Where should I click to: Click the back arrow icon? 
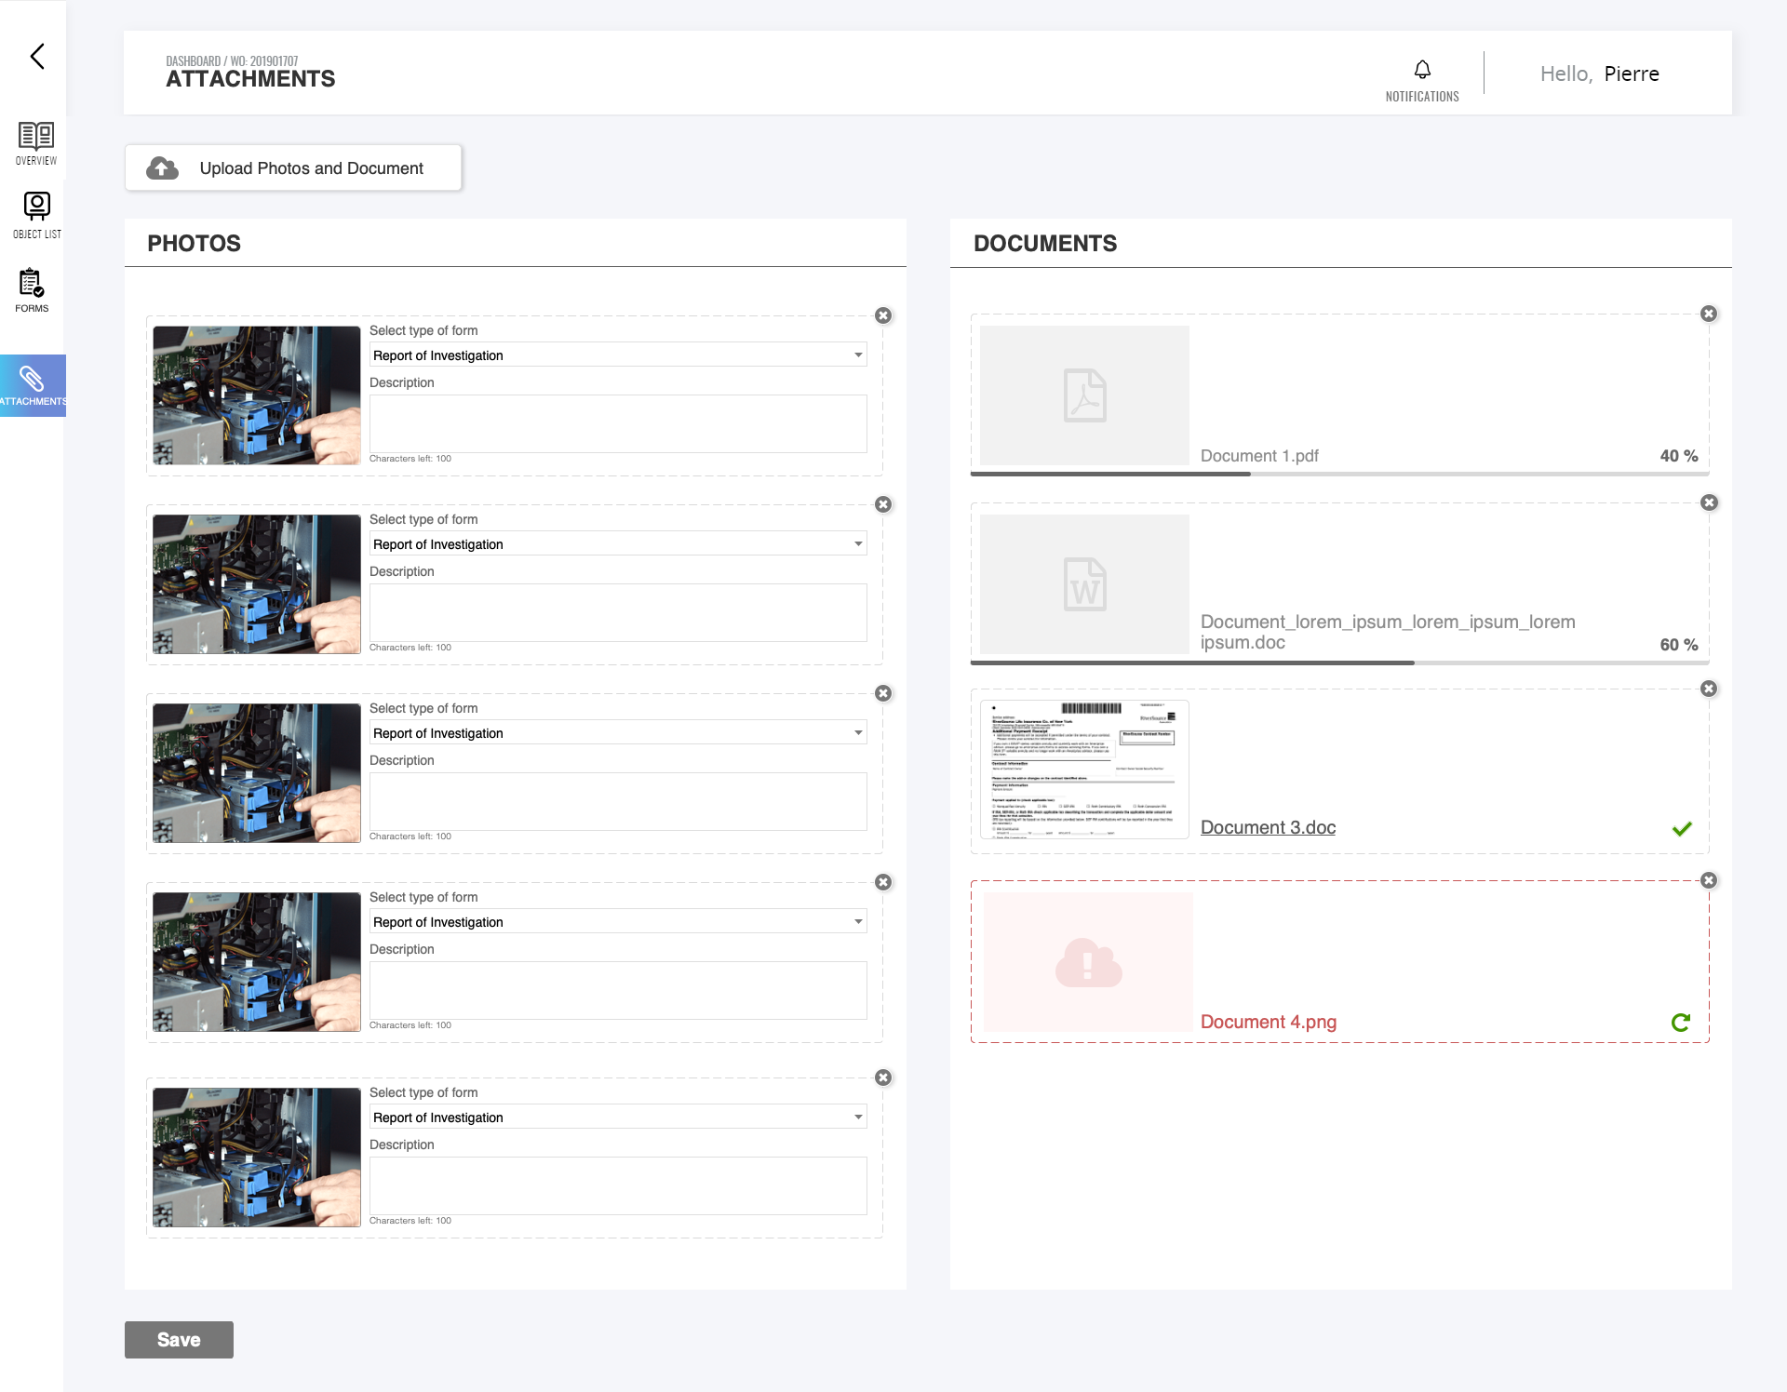[x=37, y=56]
